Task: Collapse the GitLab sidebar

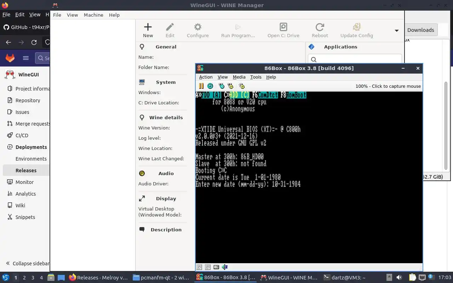Action: (28, 264)
